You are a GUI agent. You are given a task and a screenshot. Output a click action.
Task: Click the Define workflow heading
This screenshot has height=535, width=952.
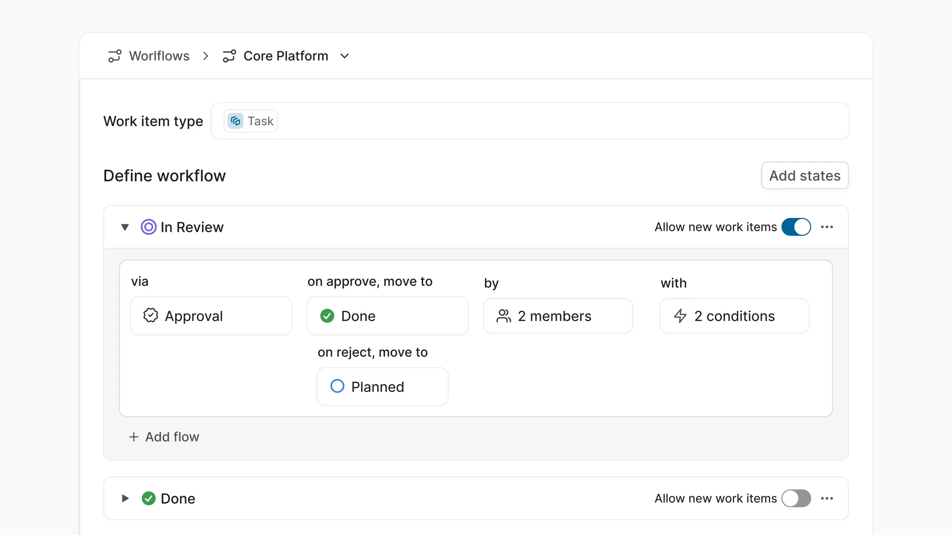[x=165, y=176]
